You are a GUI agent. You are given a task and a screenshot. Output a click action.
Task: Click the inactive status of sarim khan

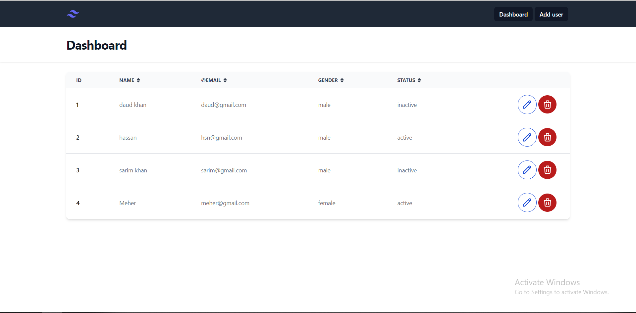click(406, 170)
